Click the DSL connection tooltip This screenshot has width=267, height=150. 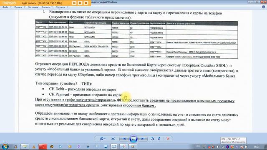(233, 140)
